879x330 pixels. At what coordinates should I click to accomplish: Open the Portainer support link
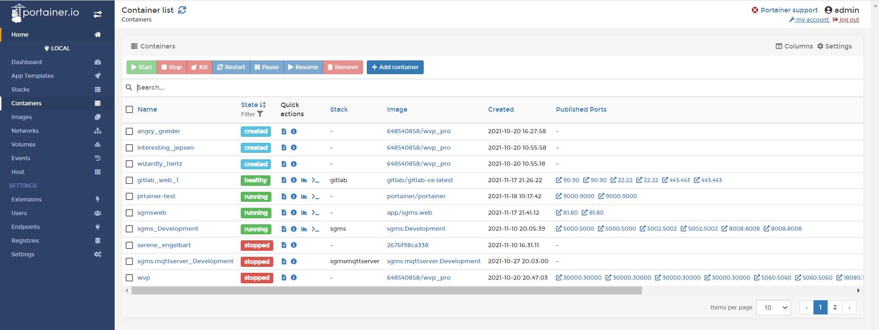[x=785, y=10]
